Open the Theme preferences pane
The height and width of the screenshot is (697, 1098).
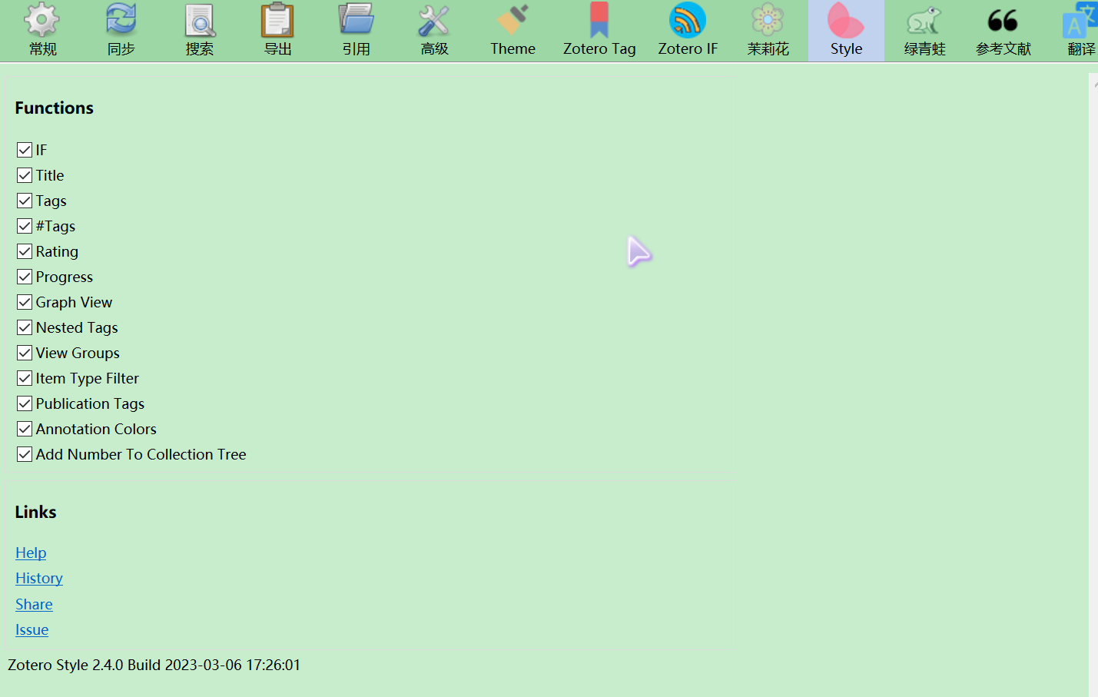click(513, 31)
